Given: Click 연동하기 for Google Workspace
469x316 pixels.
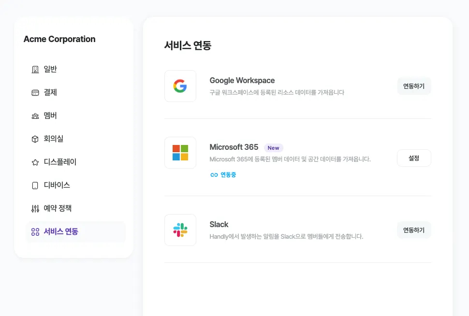Looking at the screenshot, I should pyautogui.click(x=414, y=86).
